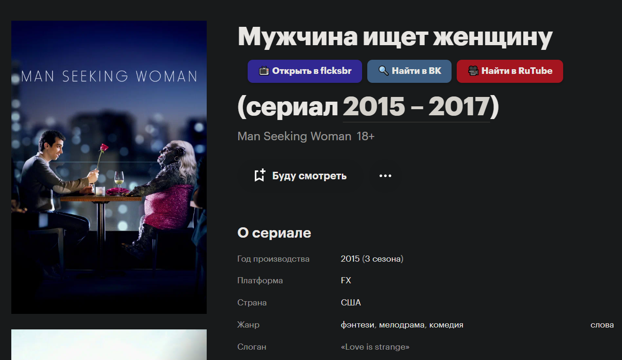Click the slogan «Love is strange»

tap(375, 347)
